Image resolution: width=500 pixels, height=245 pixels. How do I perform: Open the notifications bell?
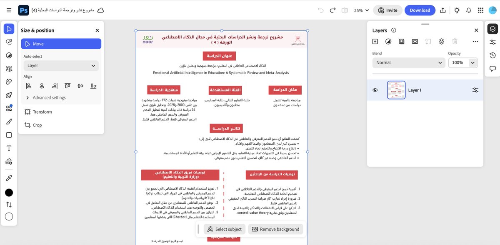point(469,10)
